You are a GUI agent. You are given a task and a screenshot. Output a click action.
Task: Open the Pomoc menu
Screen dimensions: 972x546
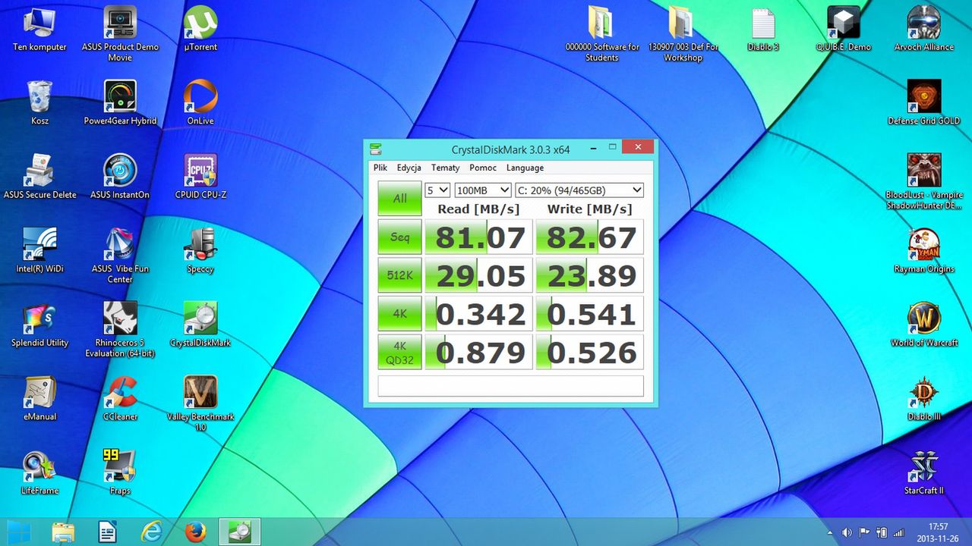pos(483,168)
